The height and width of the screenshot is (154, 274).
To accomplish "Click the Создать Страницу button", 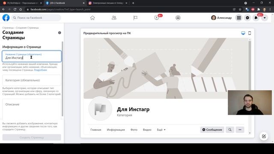I will 32,137.
